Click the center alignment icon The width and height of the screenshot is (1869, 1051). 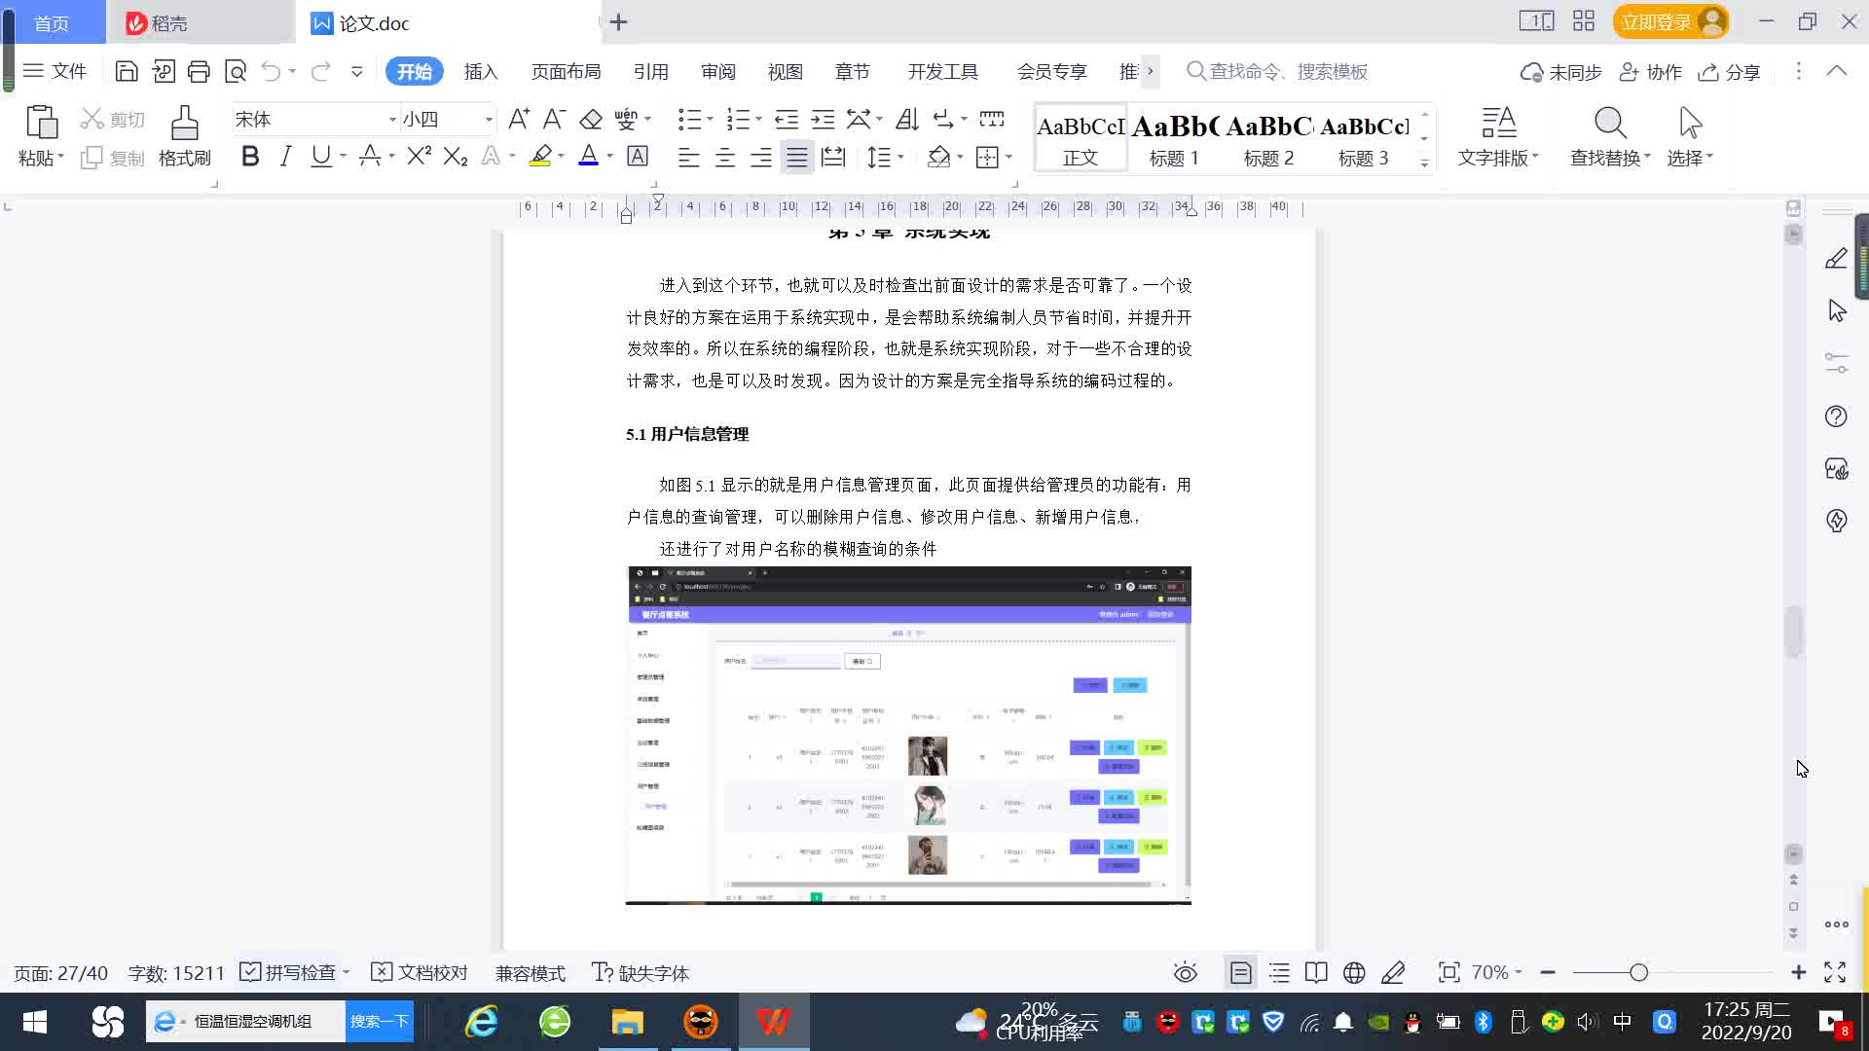click(724, 158)
